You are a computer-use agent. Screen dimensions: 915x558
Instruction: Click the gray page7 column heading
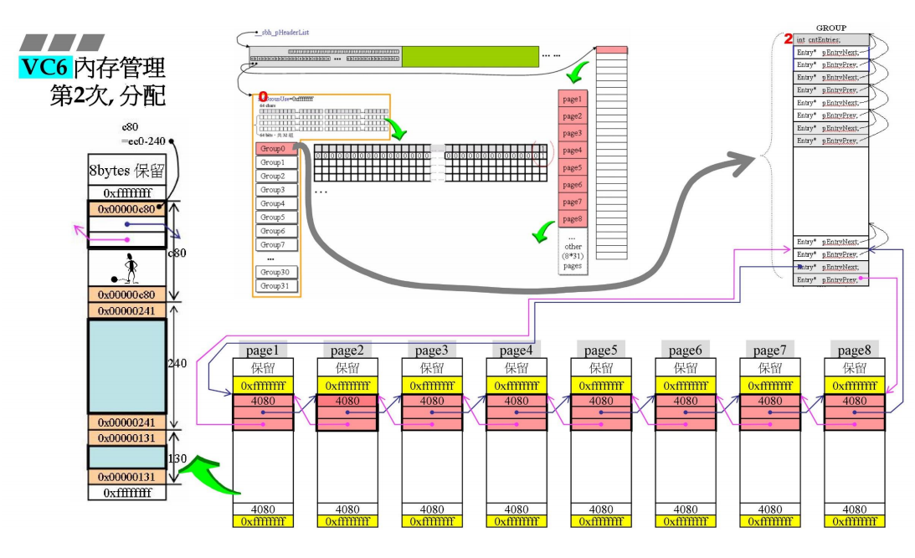[769, 350]
